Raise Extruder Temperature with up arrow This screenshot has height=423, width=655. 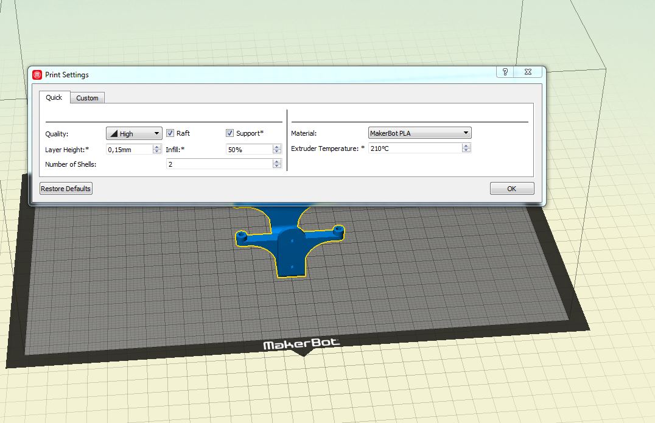pos(466,145)
